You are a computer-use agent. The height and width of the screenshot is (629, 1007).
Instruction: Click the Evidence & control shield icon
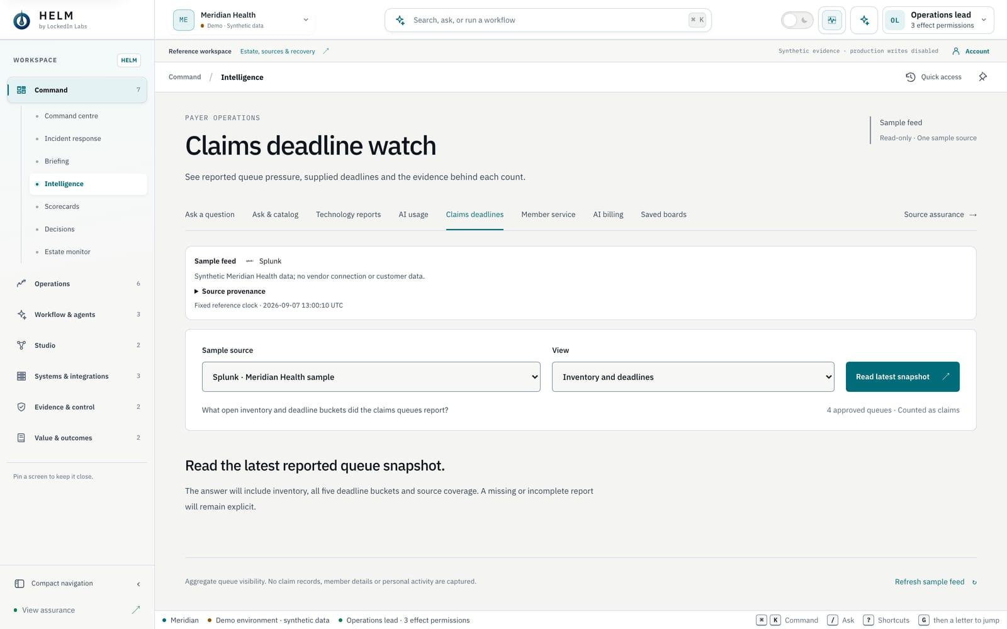click(x=21, y=407)
